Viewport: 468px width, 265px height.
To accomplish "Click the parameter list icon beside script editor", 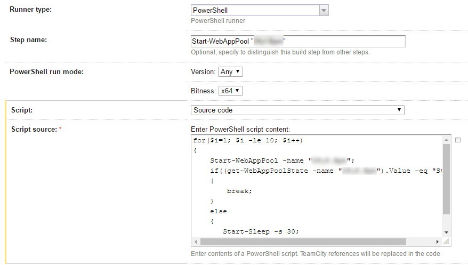I will point(458,140).
